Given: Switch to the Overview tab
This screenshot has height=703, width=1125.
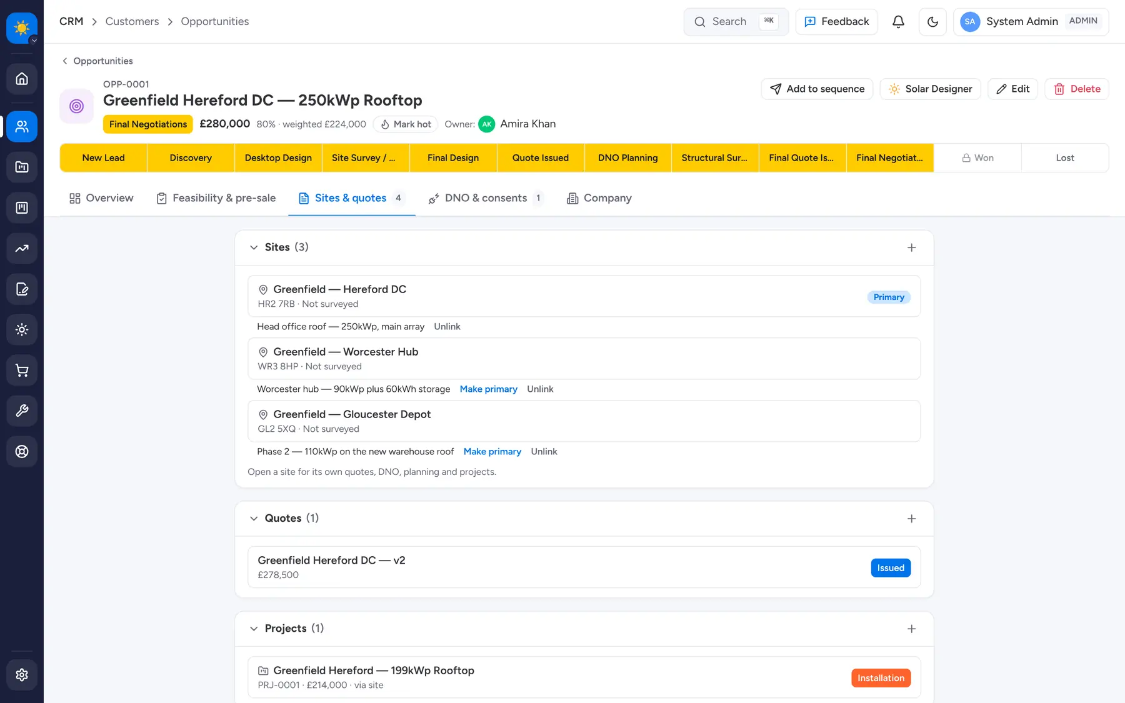Looking at the screenshot, I should [x=101, y=198].
